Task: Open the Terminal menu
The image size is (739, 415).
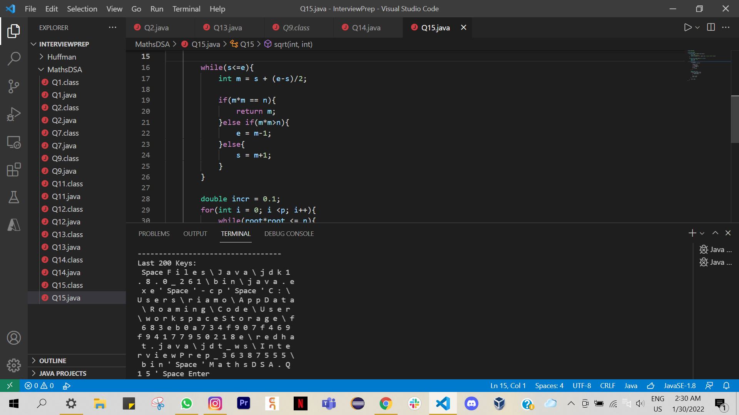Action: [x=186, y=8]
